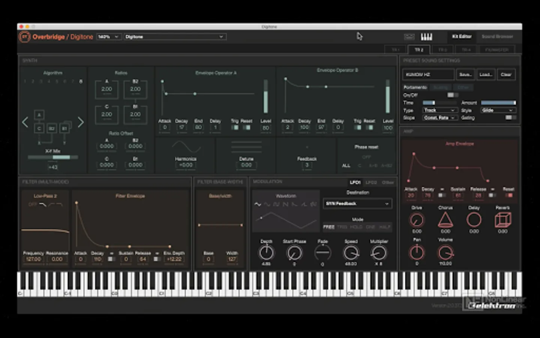Image resolution: width=540 pixels, height=338 pixels.
Task: Click the LFO Speed knob
Action: tap(351, 253)
